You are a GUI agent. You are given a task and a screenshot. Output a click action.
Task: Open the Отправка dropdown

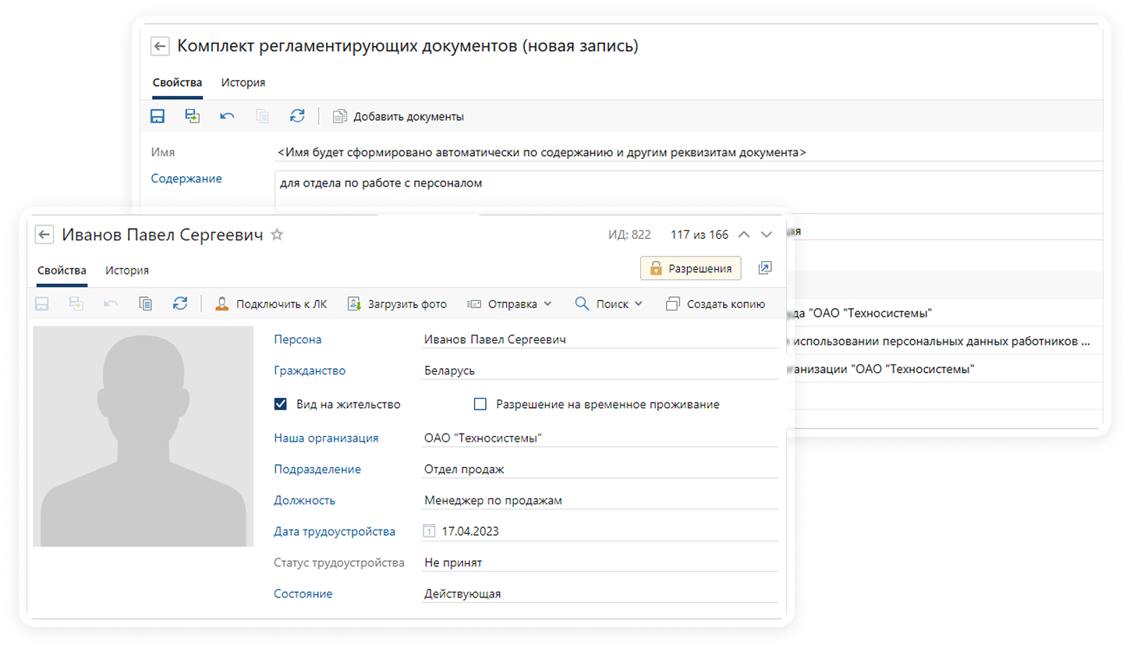tap(509, 304)
